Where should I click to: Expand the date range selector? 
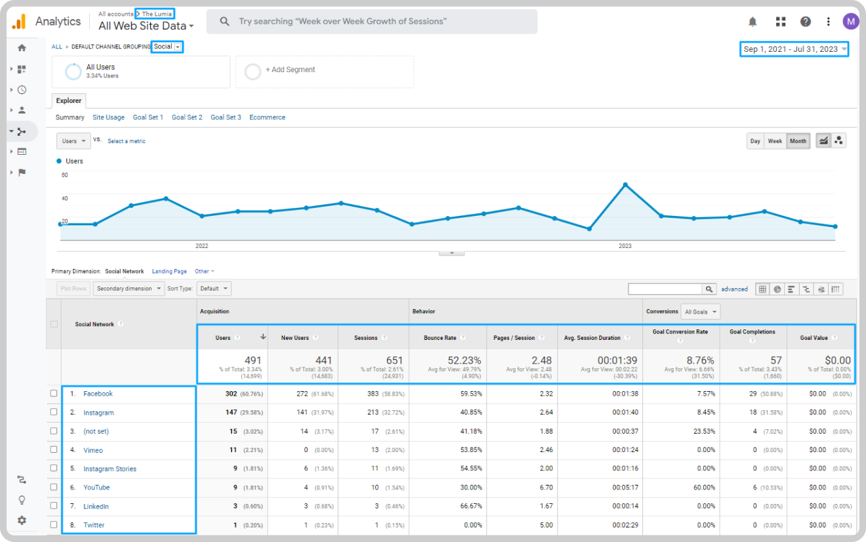794,49
